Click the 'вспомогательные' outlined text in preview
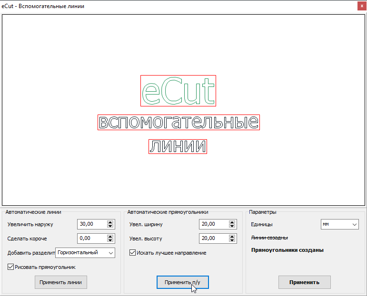The height and width of the screenshot is (296, 367). pyautogui.click(x=179, y=122)
